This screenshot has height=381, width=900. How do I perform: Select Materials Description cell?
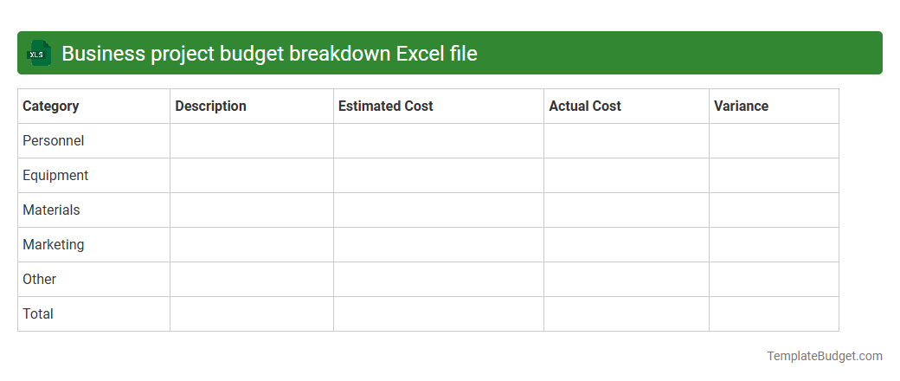point(252,210)
